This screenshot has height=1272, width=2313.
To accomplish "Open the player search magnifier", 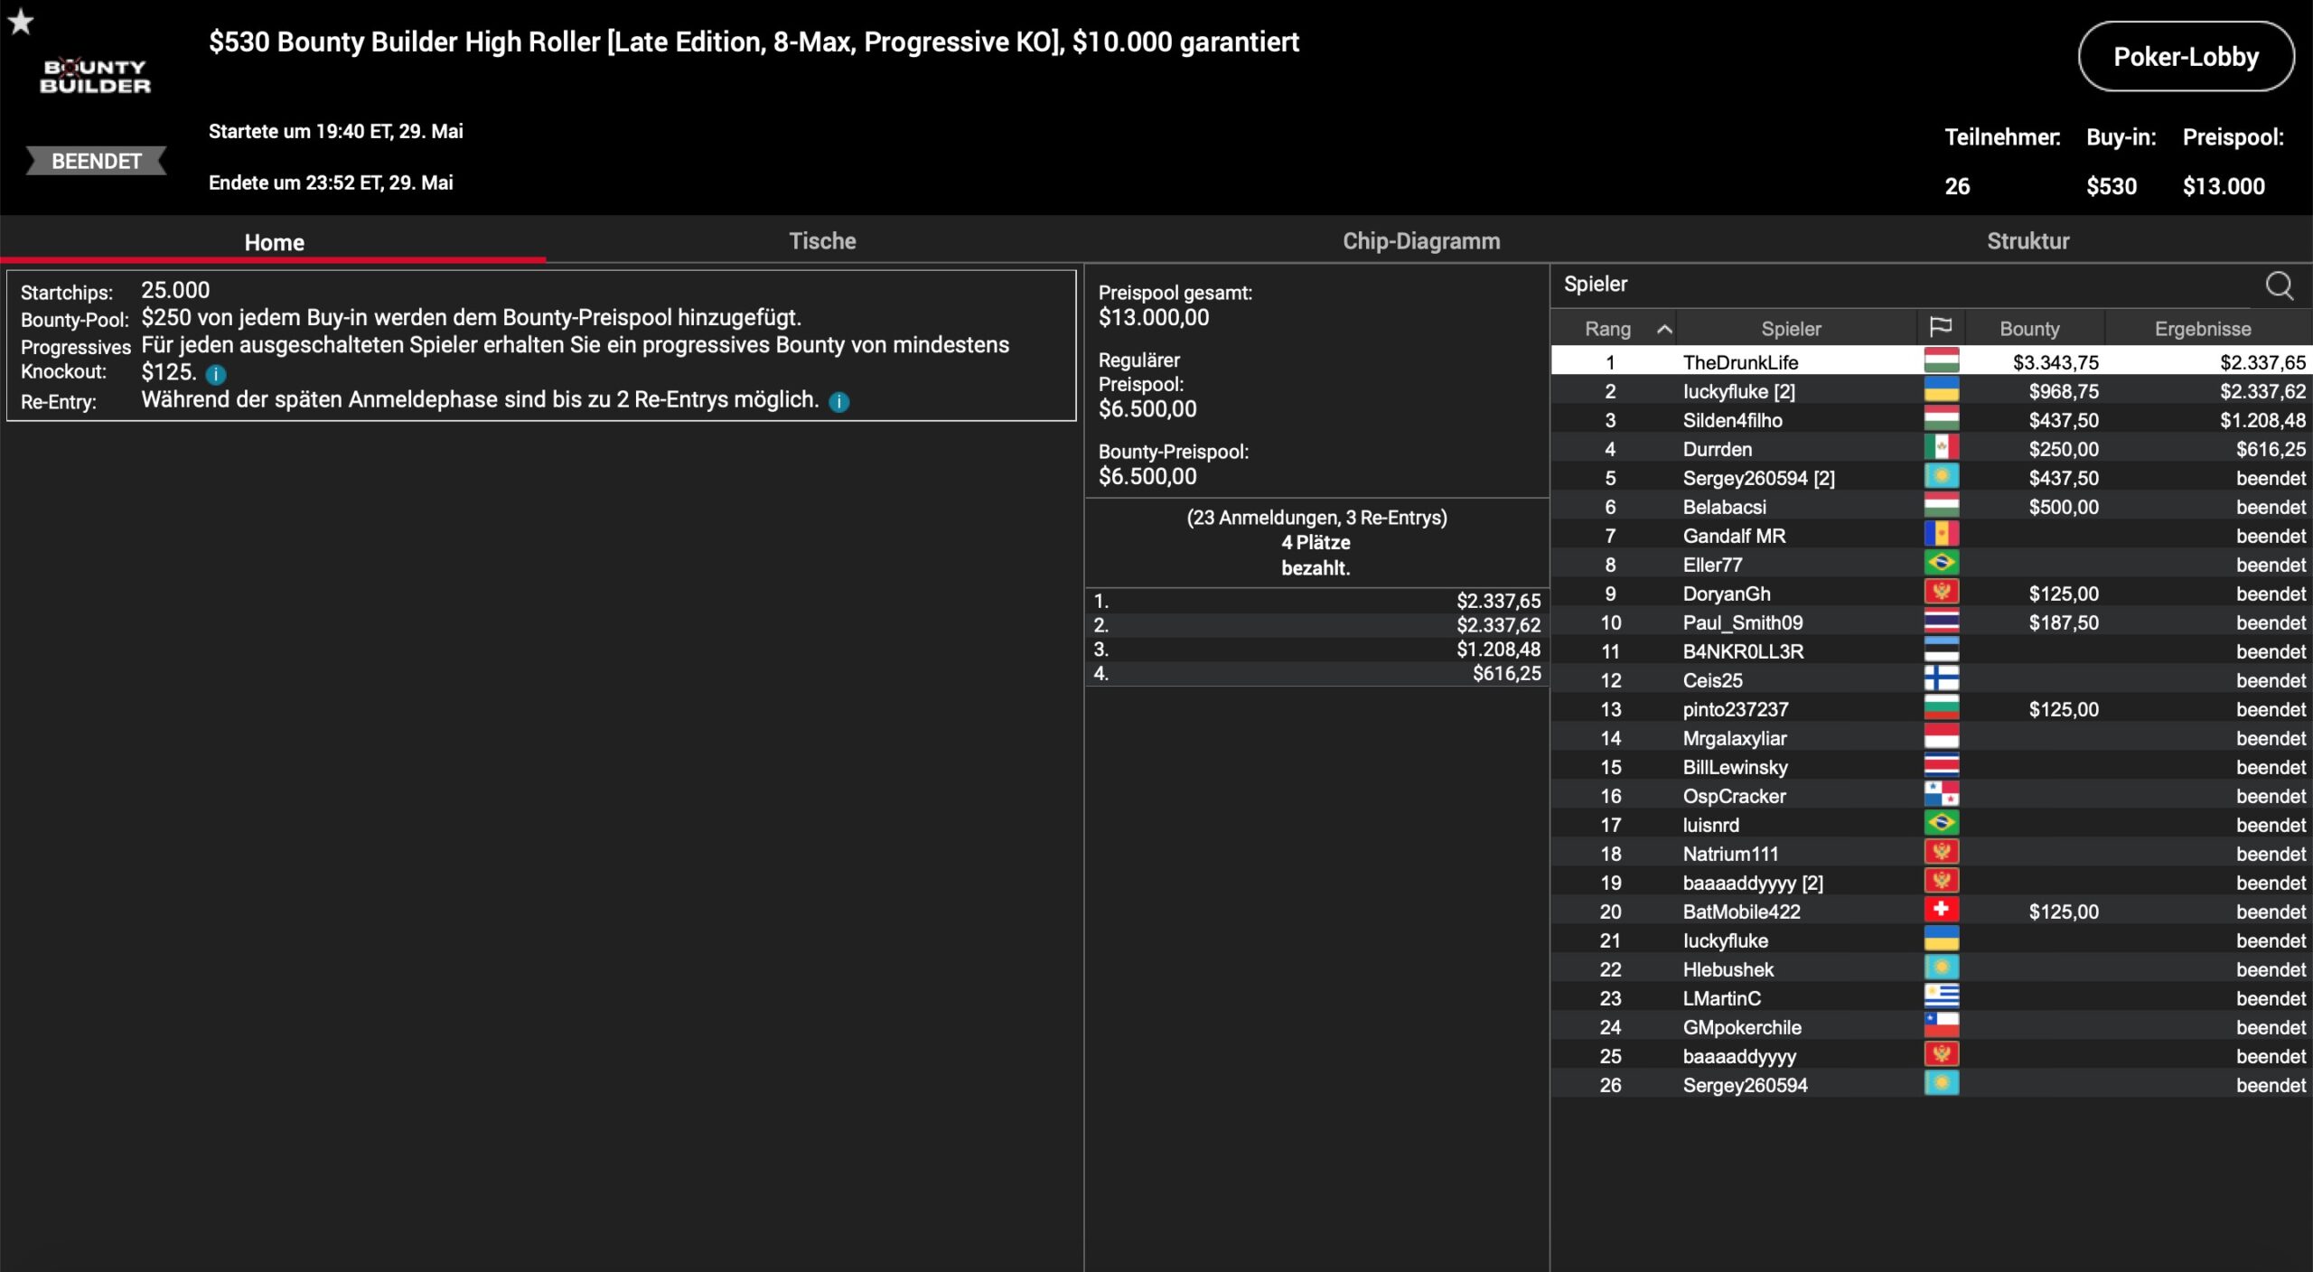I will [x=2279, y=285].
